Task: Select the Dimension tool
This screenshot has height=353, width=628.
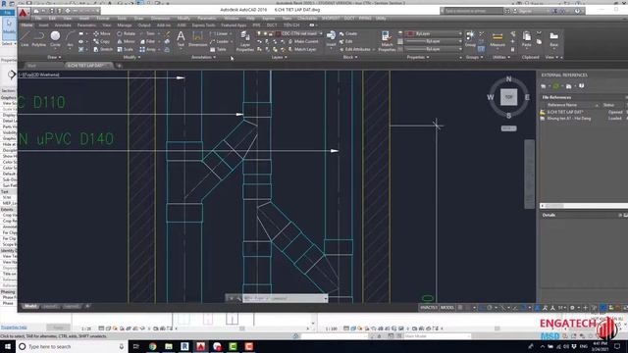Action: (x=197, y=39)
